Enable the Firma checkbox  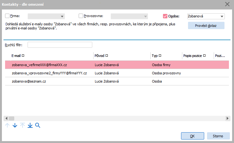tap(8, 16)
